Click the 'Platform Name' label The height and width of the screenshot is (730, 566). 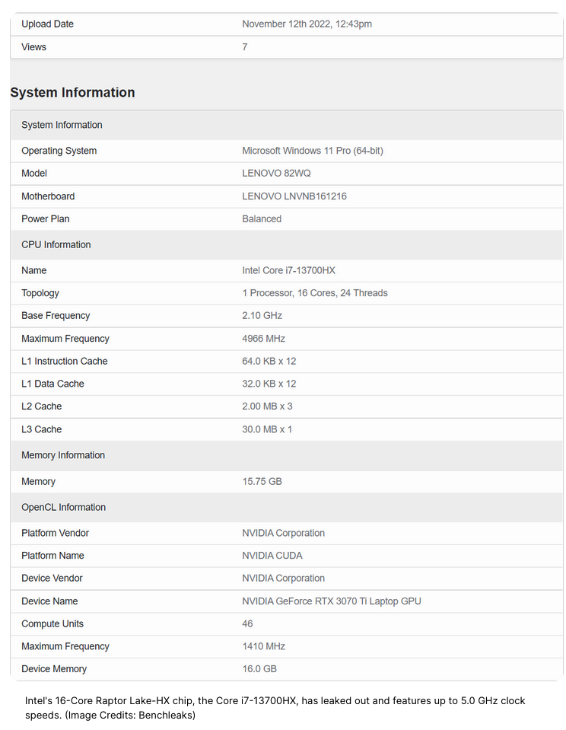[x=52, y=556]
